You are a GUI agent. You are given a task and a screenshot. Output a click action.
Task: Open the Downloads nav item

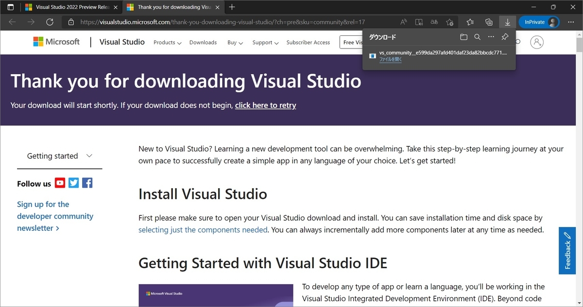click(x=203, y=43)
